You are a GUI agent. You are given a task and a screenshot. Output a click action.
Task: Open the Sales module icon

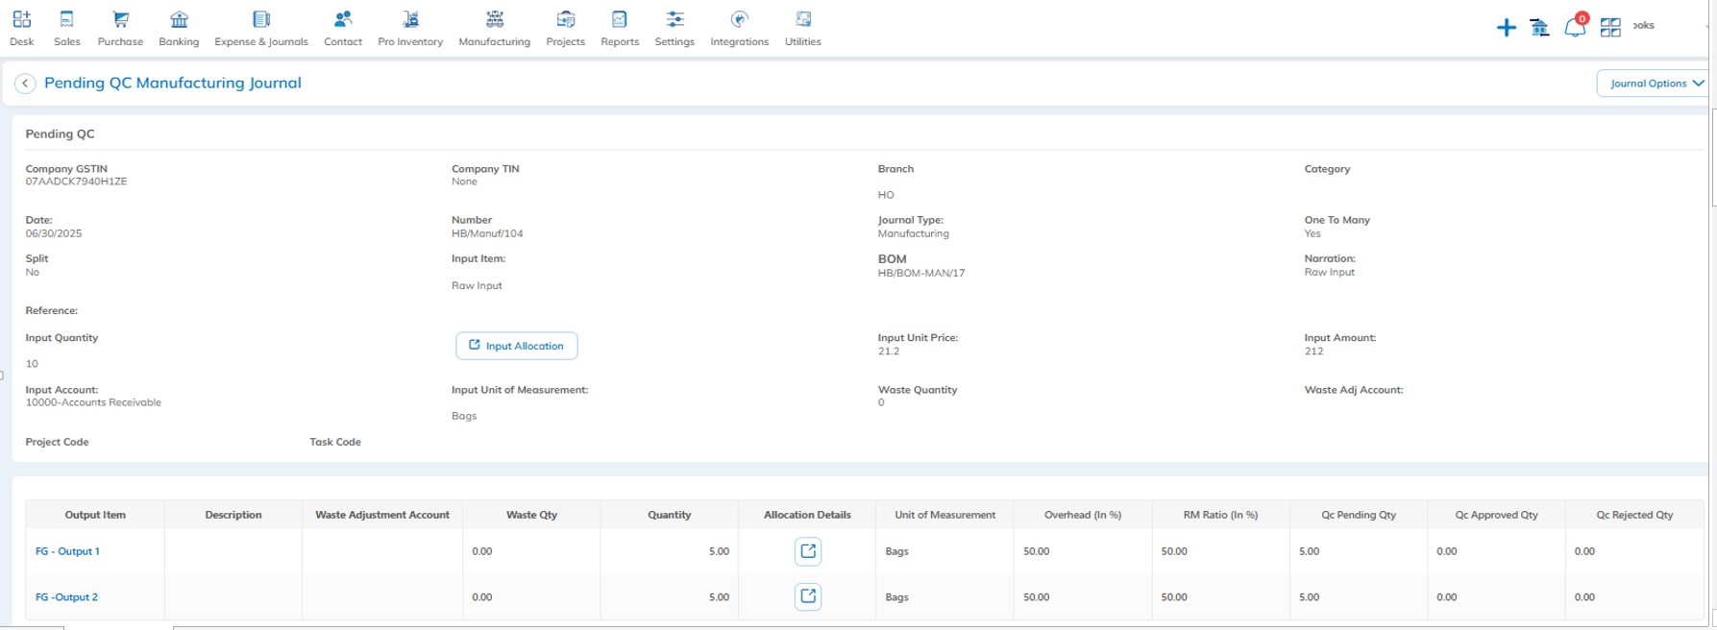66,19
